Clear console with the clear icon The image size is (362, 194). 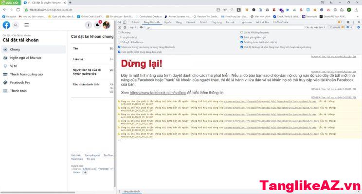126,28
